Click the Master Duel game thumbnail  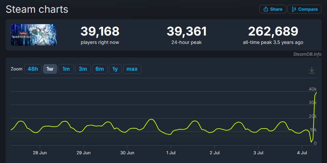(34, 35)
